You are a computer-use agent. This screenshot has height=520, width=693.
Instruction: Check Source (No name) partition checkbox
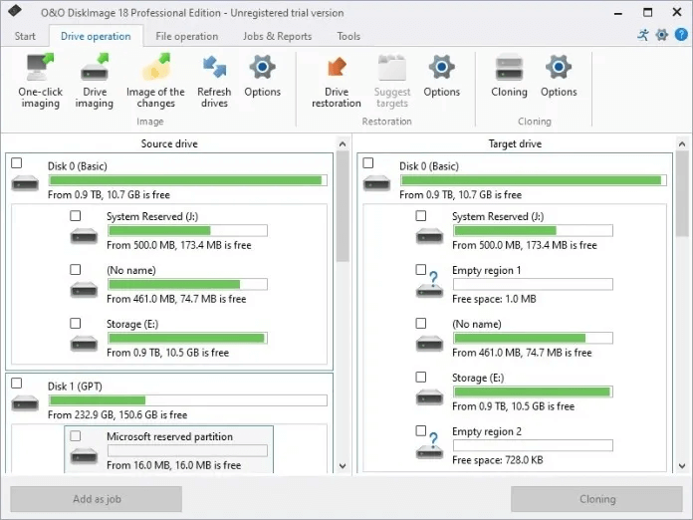tap(76, 269)
